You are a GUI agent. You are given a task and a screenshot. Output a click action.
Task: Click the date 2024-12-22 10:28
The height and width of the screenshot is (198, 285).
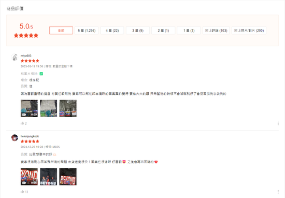32,147
